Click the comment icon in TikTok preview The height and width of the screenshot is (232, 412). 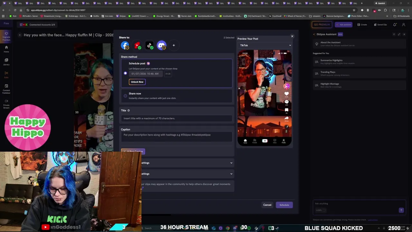[x=286, y=102]
